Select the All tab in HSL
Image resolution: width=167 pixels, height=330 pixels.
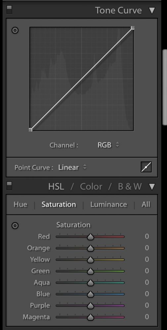tap(146, 205)
